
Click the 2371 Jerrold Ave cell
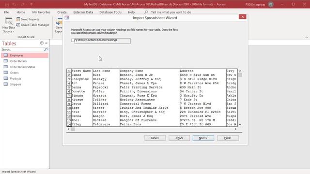click(203, 116)
